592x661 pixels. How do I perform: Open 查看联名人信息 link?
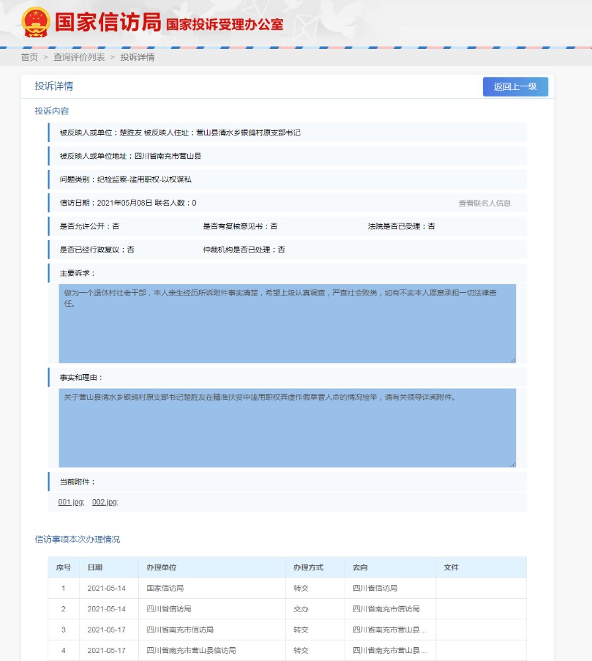coord(484,204)
